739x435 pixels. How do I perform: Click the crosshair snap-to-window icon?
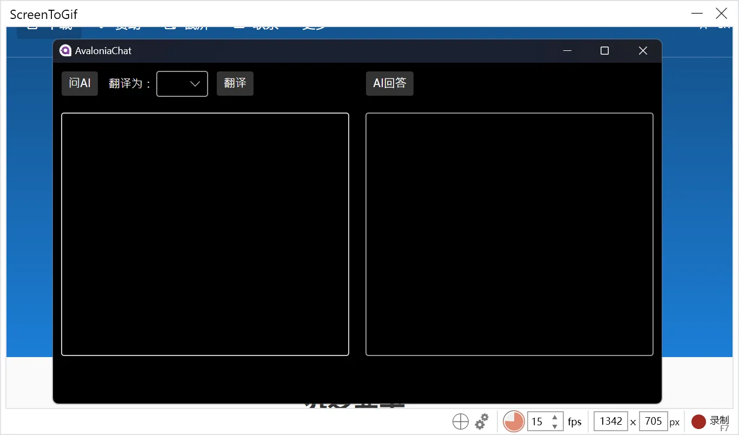pos(460,421)
